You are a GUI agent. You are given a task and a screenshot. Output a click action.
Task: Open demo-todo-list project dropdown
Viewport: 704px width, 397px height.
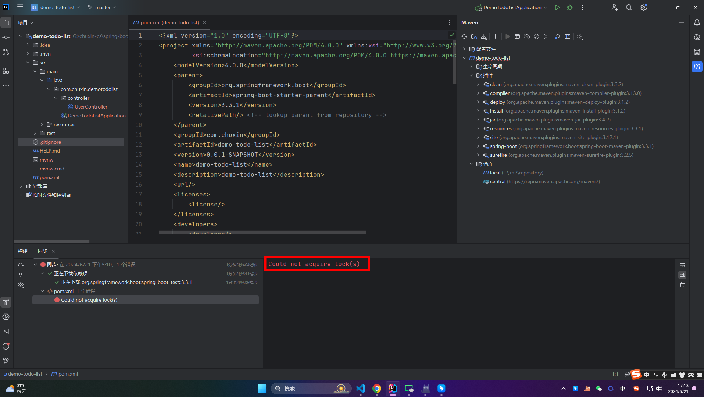click(56, 7)
